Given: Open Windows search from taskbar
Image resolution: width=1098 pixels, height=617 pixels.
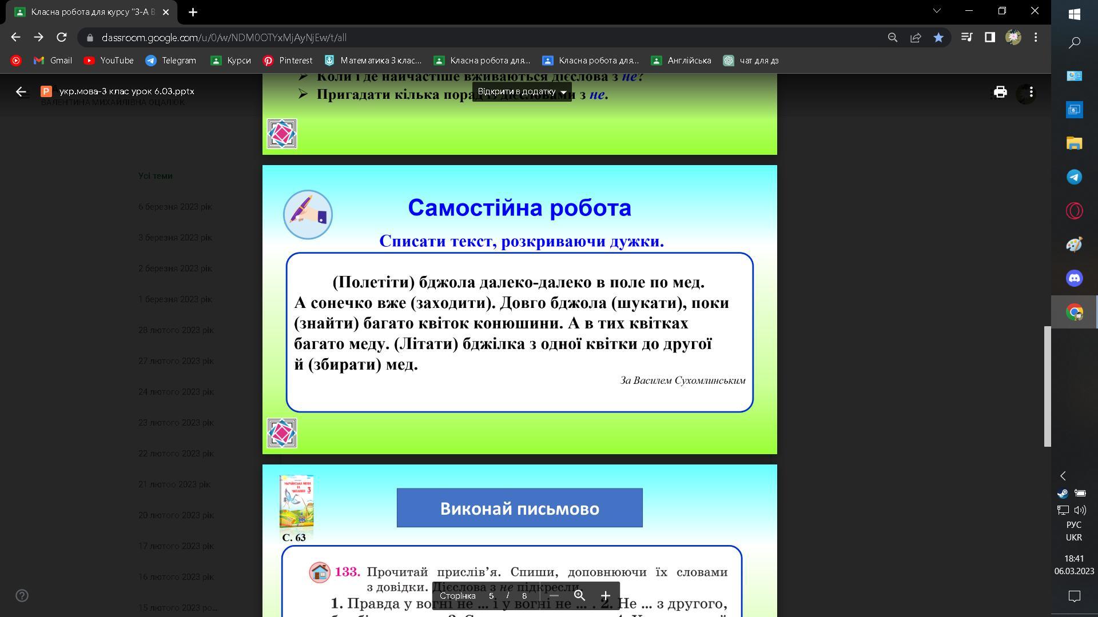Looking at the screenshot, I should (x=1074, y=42).
